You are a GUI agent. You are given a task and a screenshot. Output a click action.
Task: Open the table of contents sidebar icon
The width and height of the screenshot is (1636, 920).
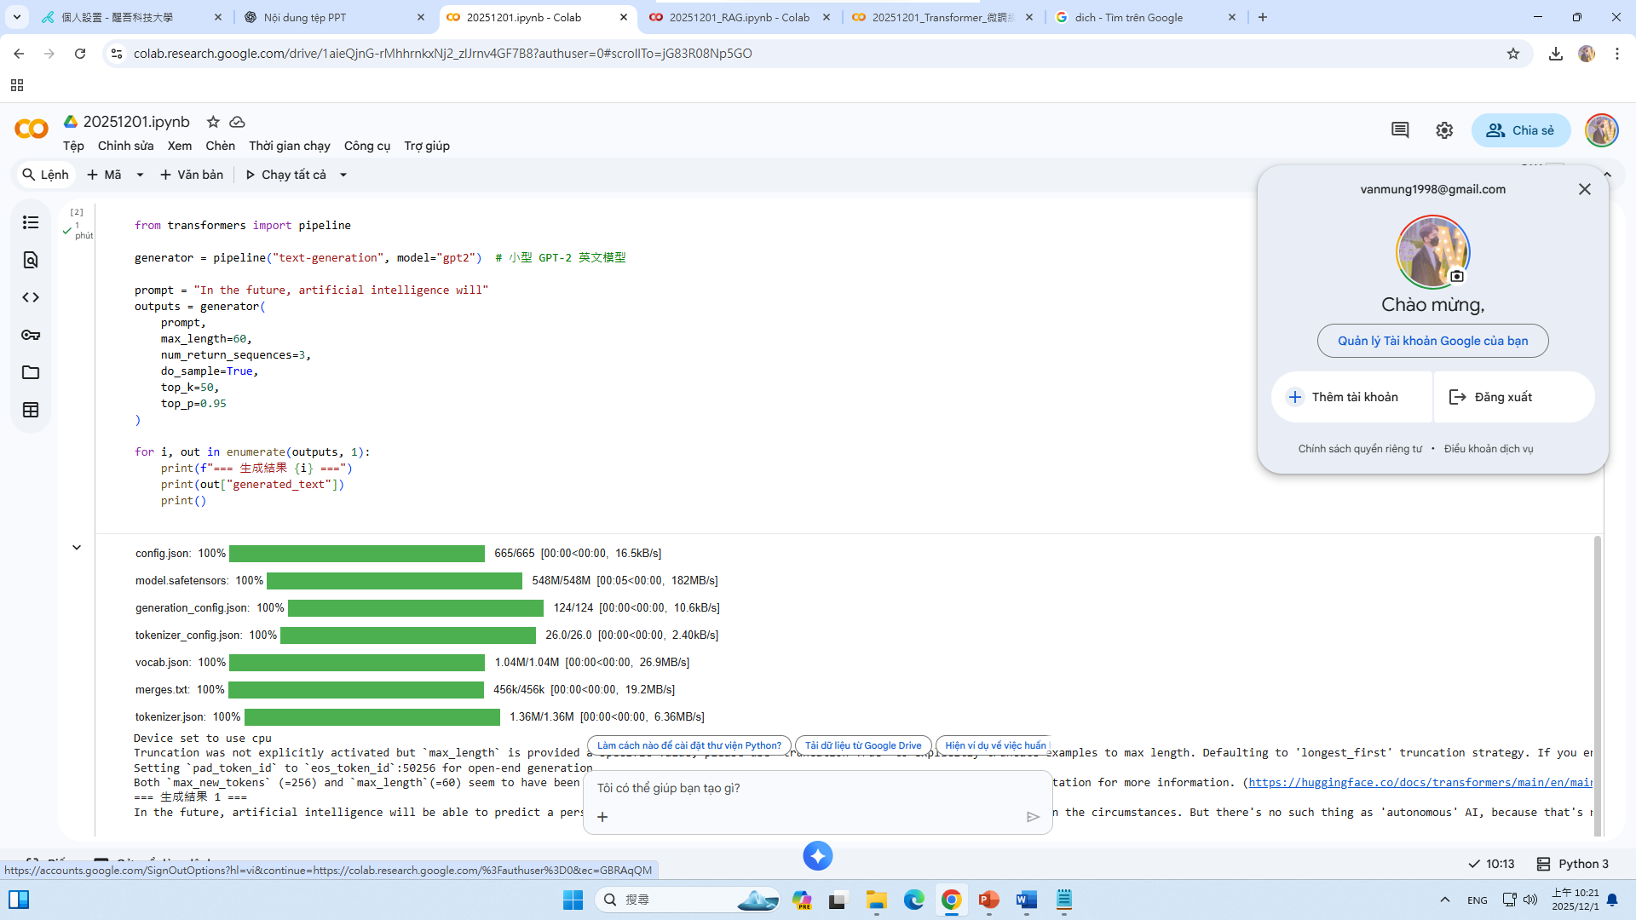[x=31, y=222]
